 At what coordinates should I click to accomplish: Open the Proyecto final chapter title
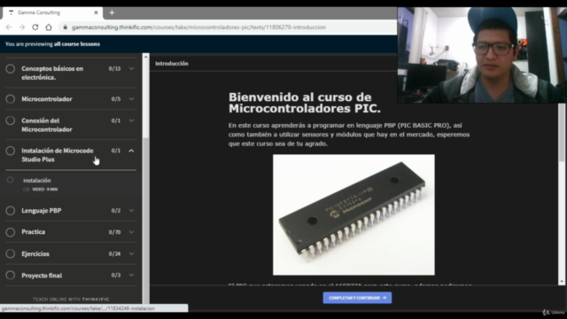(x=42, y=276)
